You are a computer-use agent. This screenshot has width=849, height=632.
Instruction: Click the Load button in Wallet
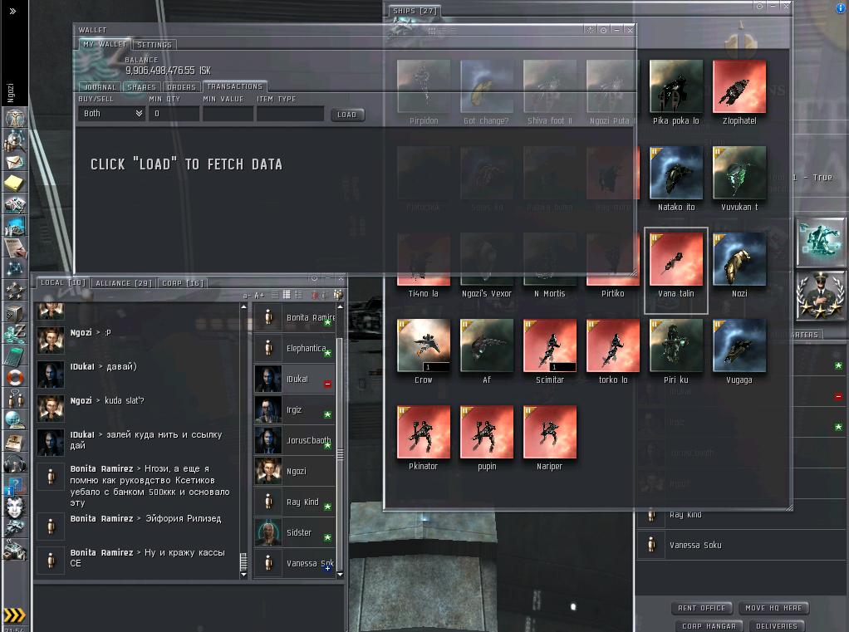tap(347, 115)
